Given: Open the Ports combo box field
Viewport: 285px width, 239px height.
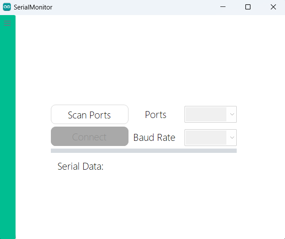Looking at the screenshot, I should pyautogui.click(x=206, y=115).
